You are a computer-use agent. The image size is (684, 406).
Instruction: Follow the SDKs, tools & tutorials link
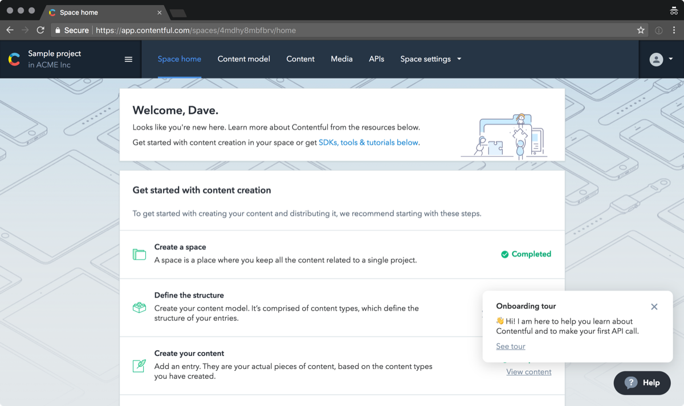tap(368, 143)
